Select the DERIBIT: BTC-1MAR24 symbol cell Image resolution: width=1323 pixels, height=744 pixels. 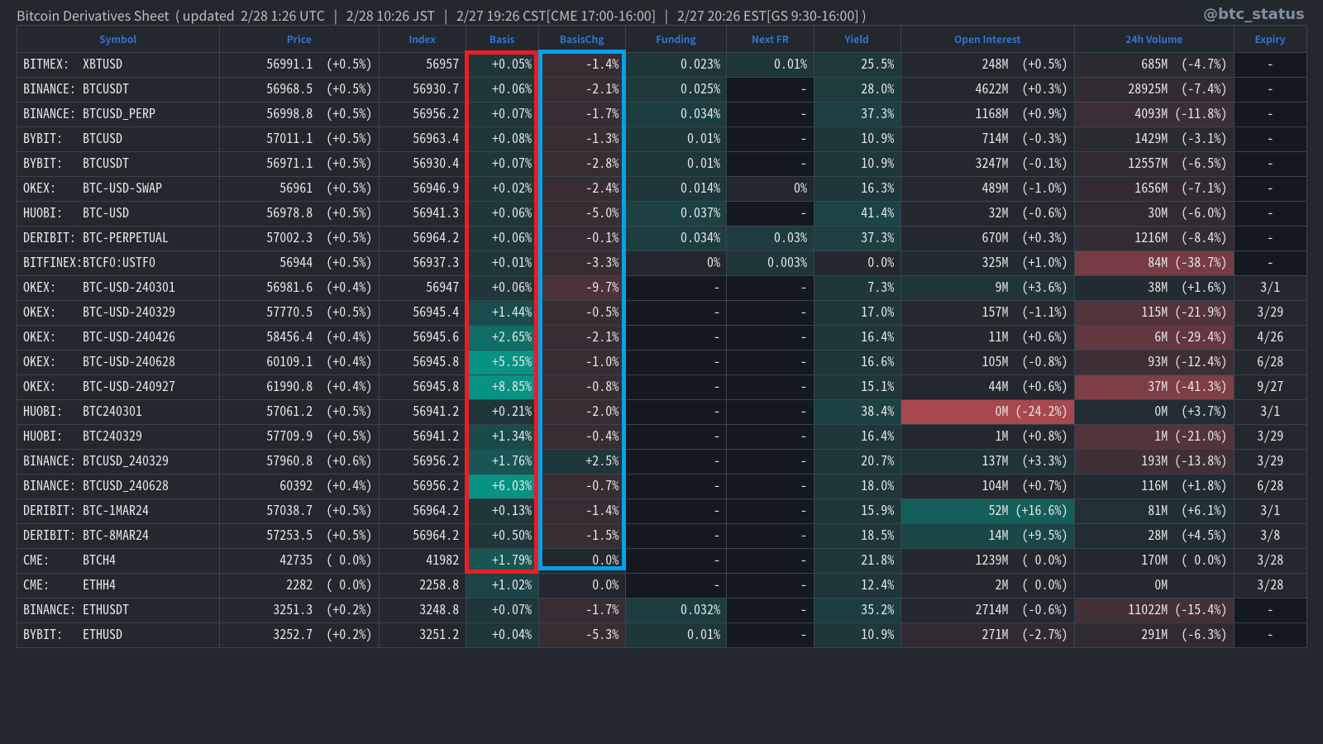click(x=118, y=511)
